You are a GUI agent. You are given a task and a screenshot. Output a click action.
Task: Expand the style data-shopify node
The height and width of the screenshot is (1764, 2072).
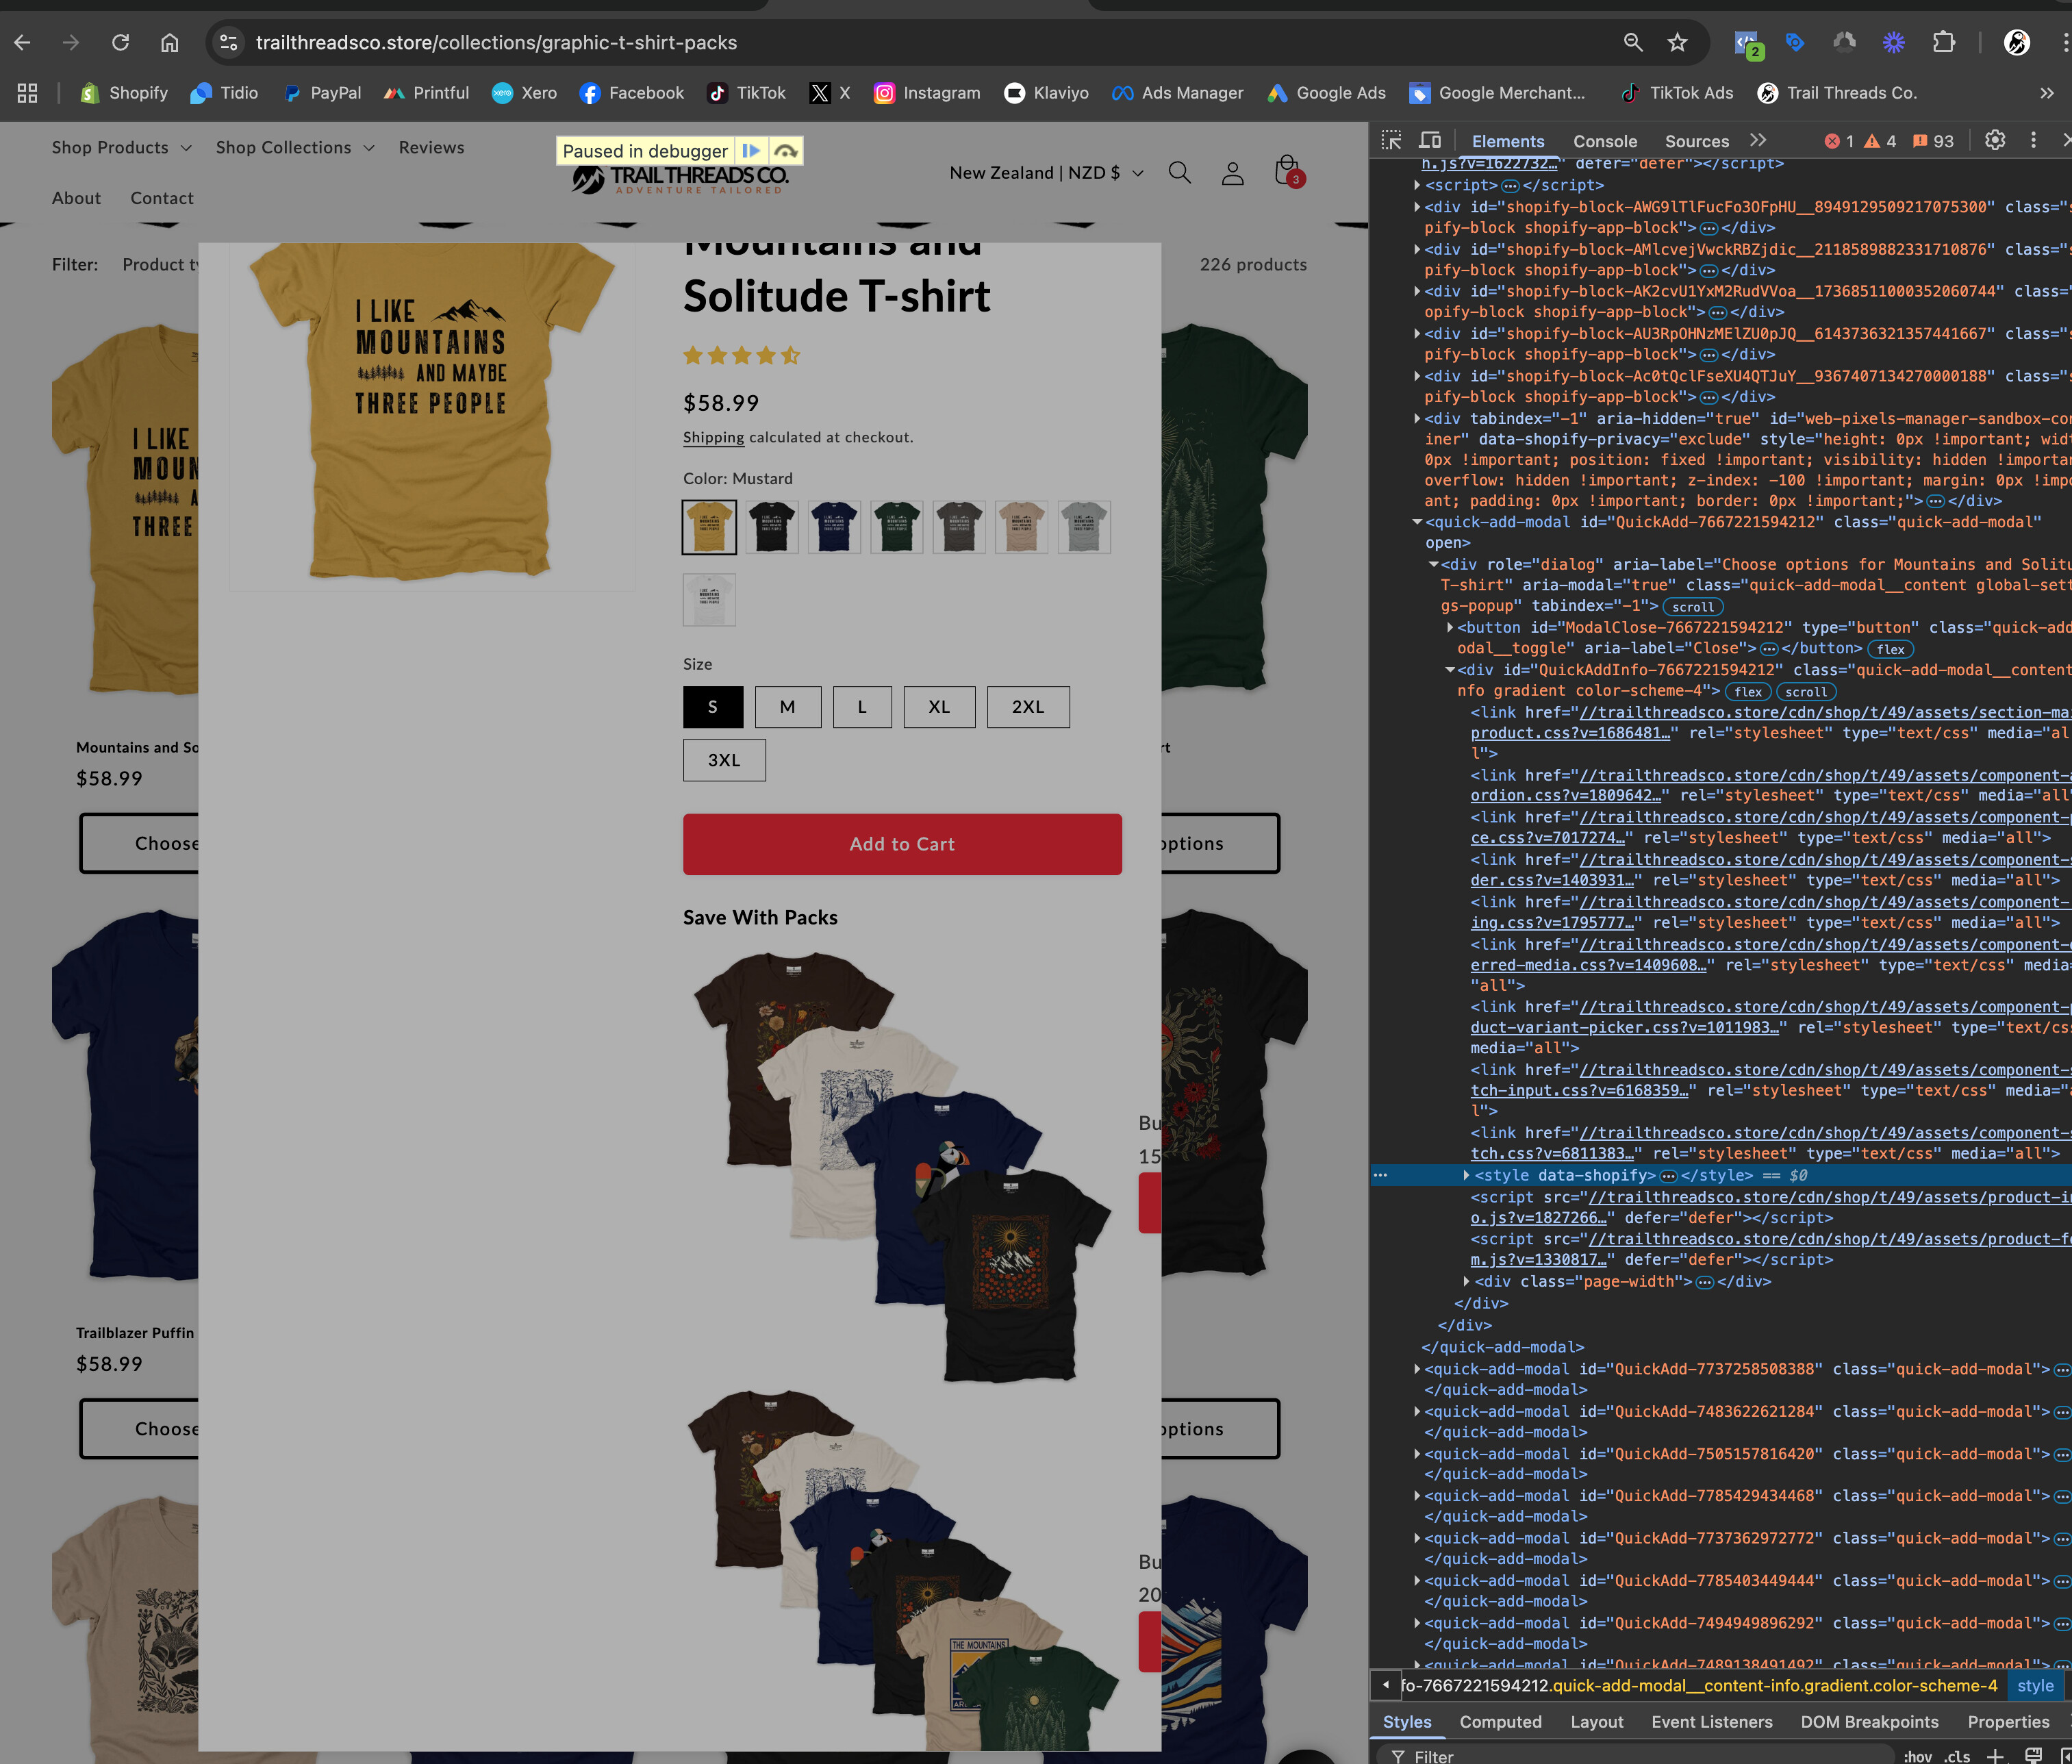point(1466,1176)
